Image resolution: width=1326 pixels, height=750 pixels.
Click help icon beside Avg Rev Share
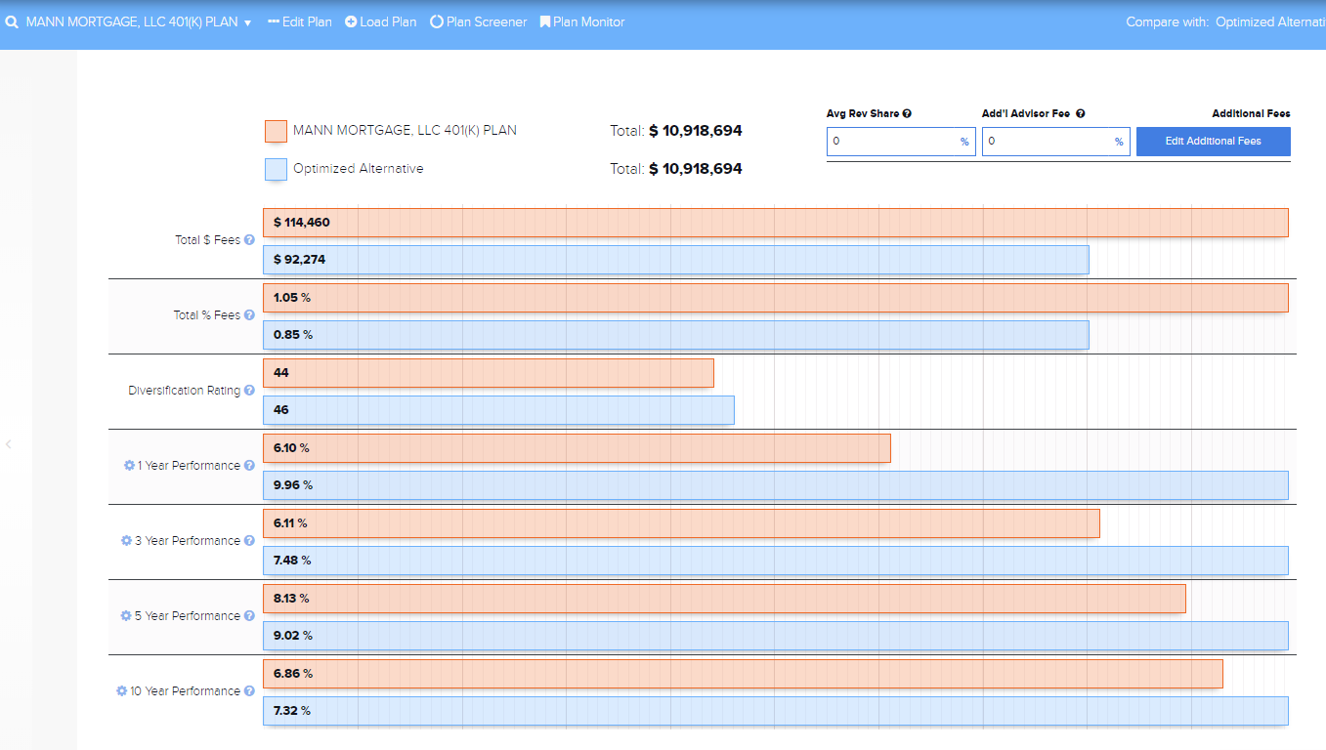[x=907, y=114]
